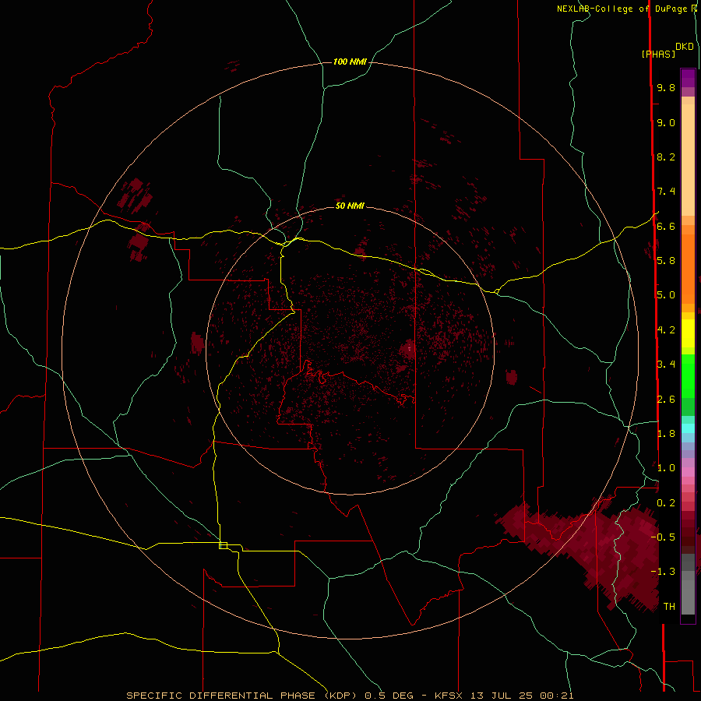Screen dimensions: 701x701
Task: Click the purple segment atop the color bar
Action: click(688, 78)
